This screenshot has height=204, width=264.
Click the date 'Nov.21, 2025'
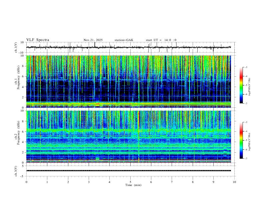(x=93, y=40)
